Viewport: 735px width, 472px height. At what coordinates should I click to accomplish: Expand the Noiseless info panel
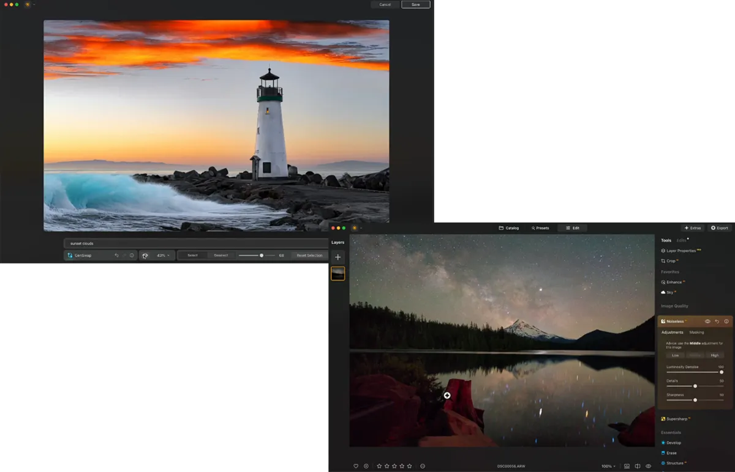725,321
